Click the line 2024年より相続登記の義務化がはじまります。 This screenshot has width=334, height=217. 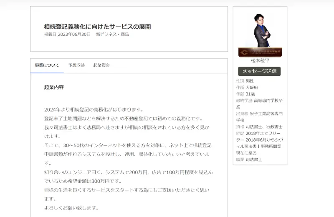tap(94, 110)
